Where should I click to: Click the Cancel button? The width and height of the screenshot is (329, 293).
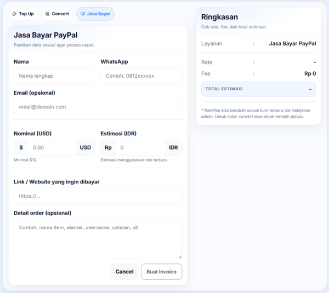pyautogui.click(x=124, y=272)
